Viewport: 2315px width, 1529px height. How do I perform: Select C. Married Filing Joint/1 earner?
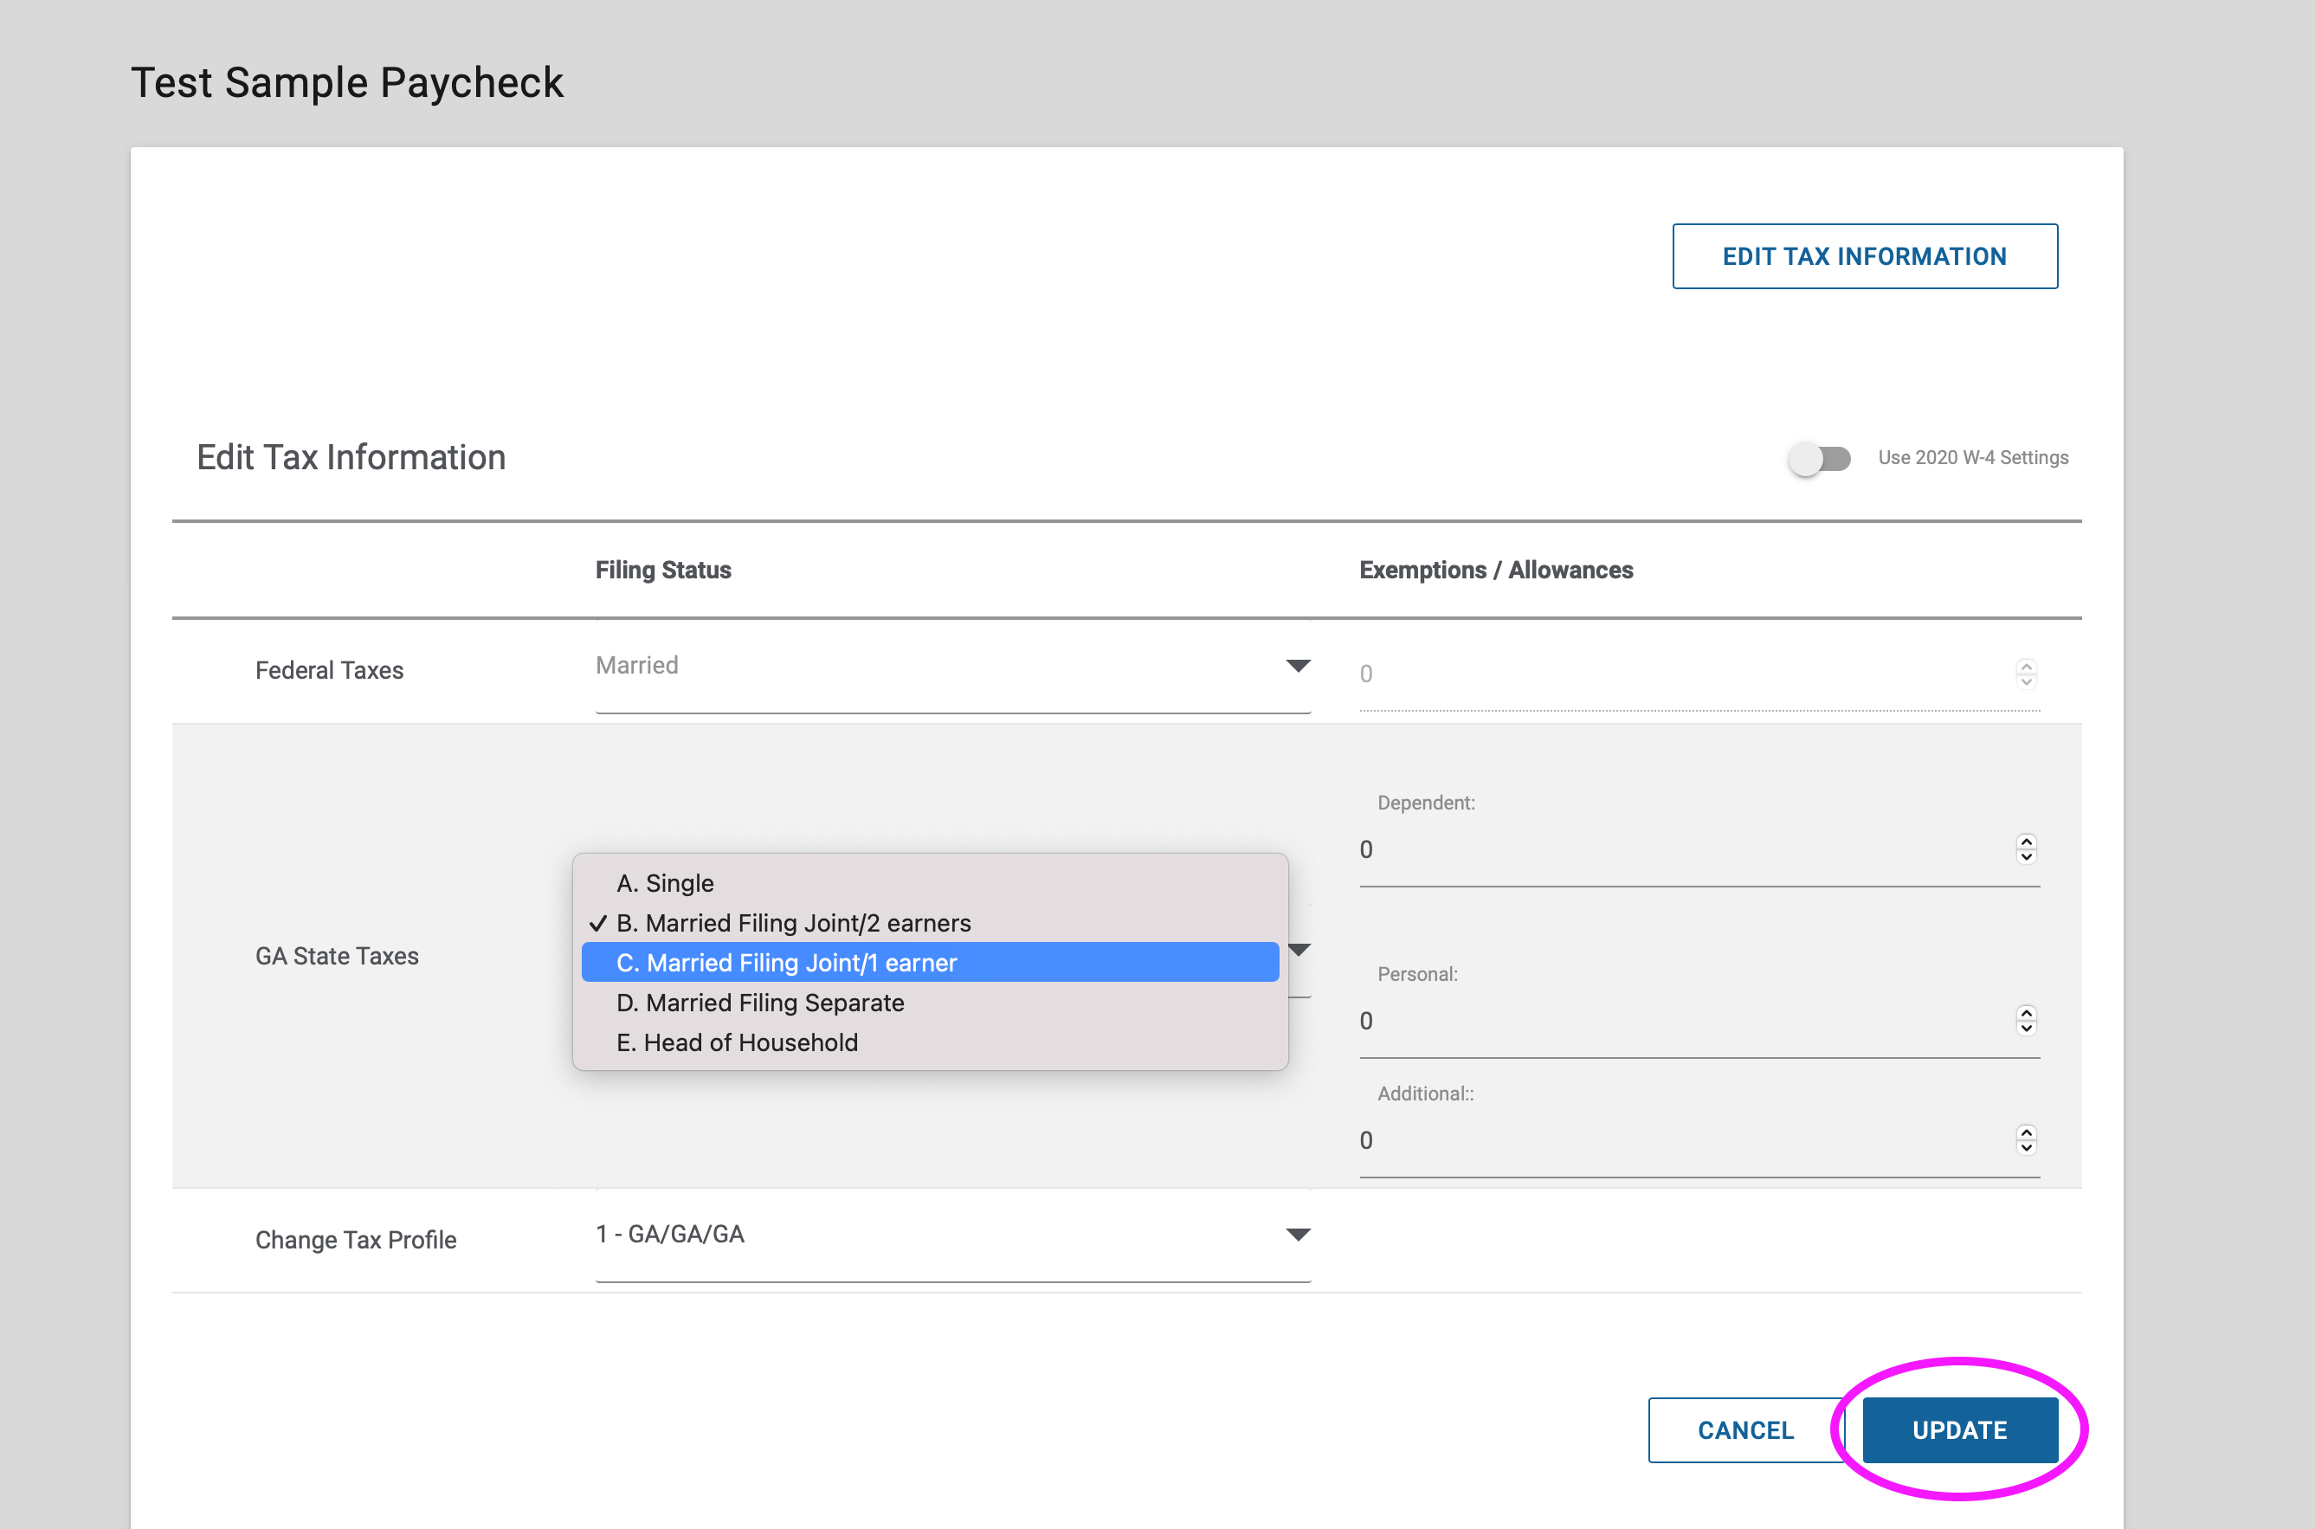click(931, 963)
